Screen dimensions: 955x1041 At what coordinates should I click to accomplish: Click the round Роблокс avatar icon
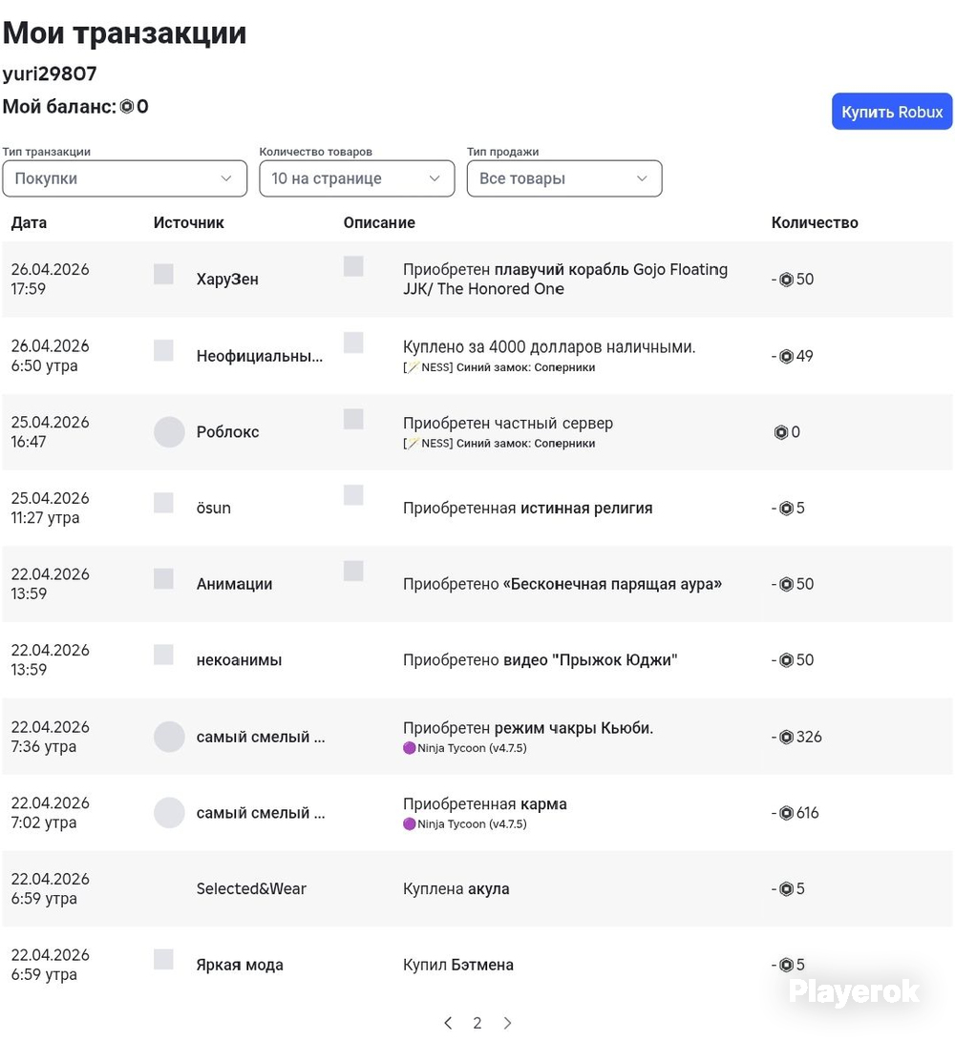[169, 432]
